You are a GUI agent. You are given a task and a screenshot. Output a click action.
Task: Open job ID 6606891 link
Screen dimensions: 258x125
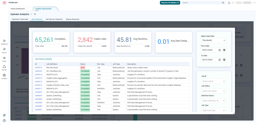(38, 110)
